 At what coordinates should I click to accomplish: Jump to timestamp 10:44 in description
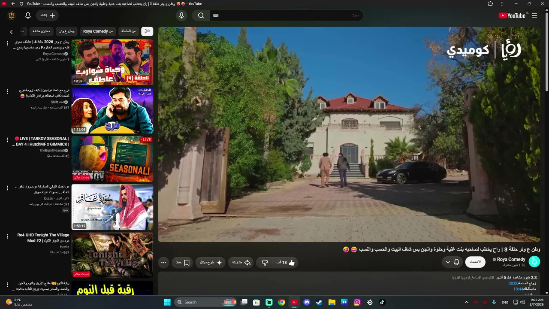519,289
